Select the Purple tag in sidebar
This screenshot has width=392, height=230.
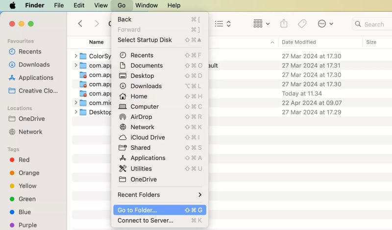(23, 225)
